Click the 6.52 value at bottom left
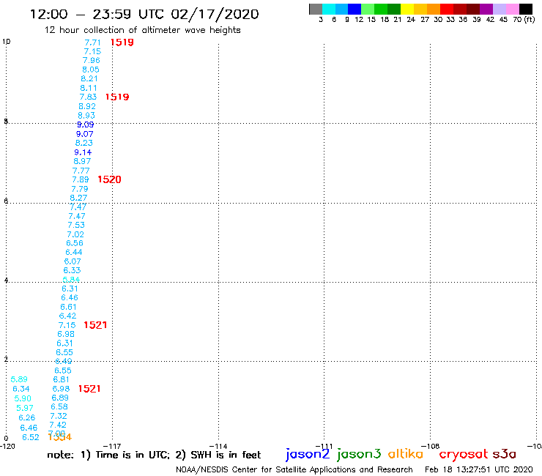This screenshot has width=542, height=476. 31,438
